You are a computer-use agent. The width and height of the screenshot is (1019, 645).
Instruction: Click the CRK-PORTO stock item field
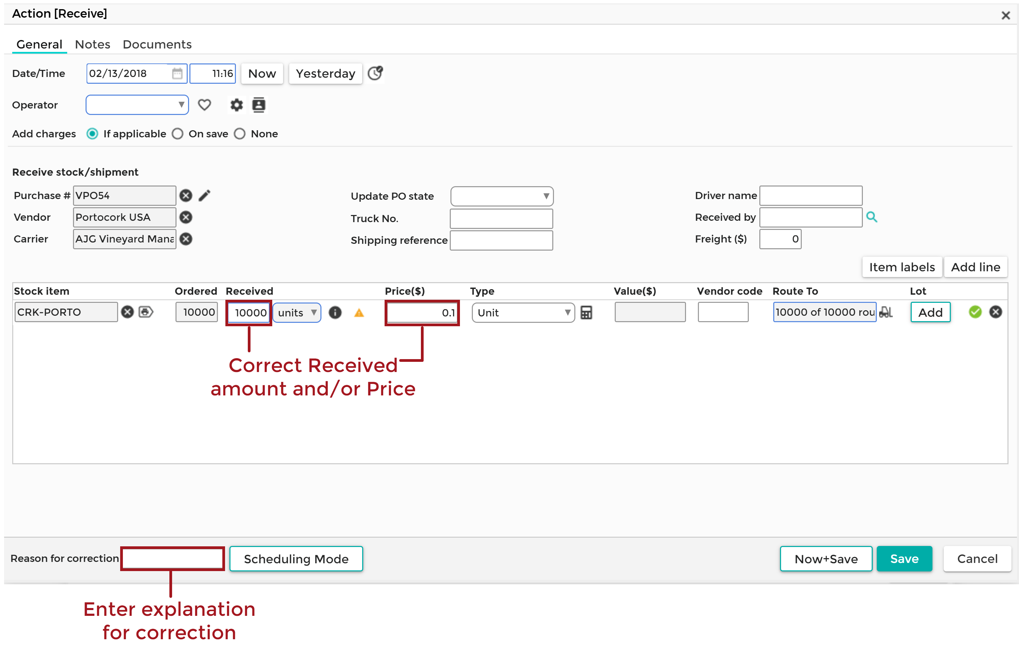pyautogui.click(x=66, y=312)
